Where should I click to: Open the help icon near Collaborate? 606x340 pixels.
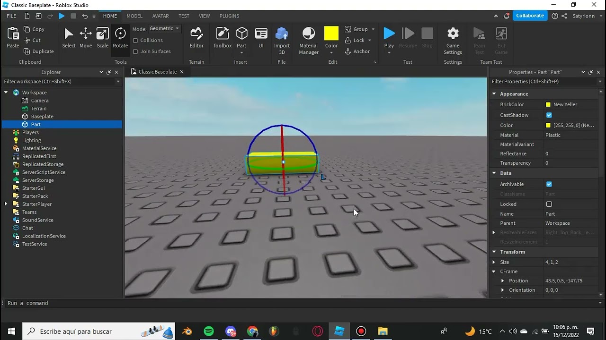pyautogui.click(x=554, y=16)
